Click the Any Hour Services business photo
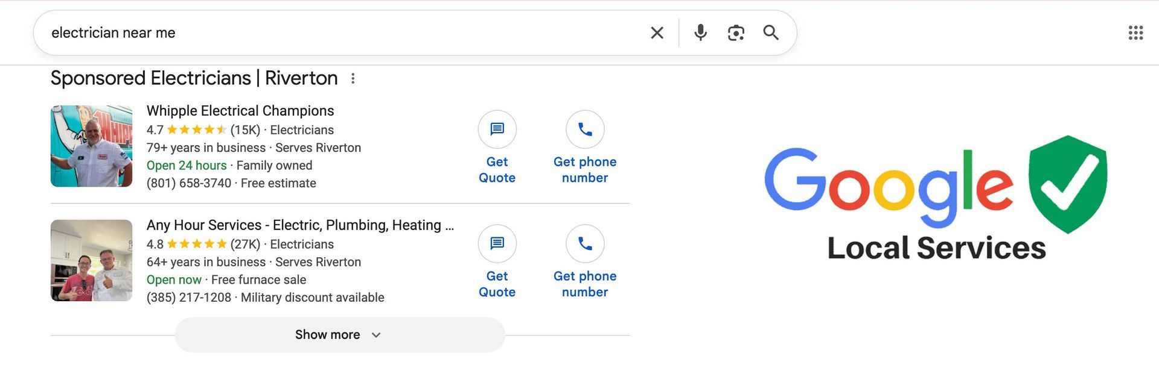Screen dimensions: 1159x365 point(91,260)
